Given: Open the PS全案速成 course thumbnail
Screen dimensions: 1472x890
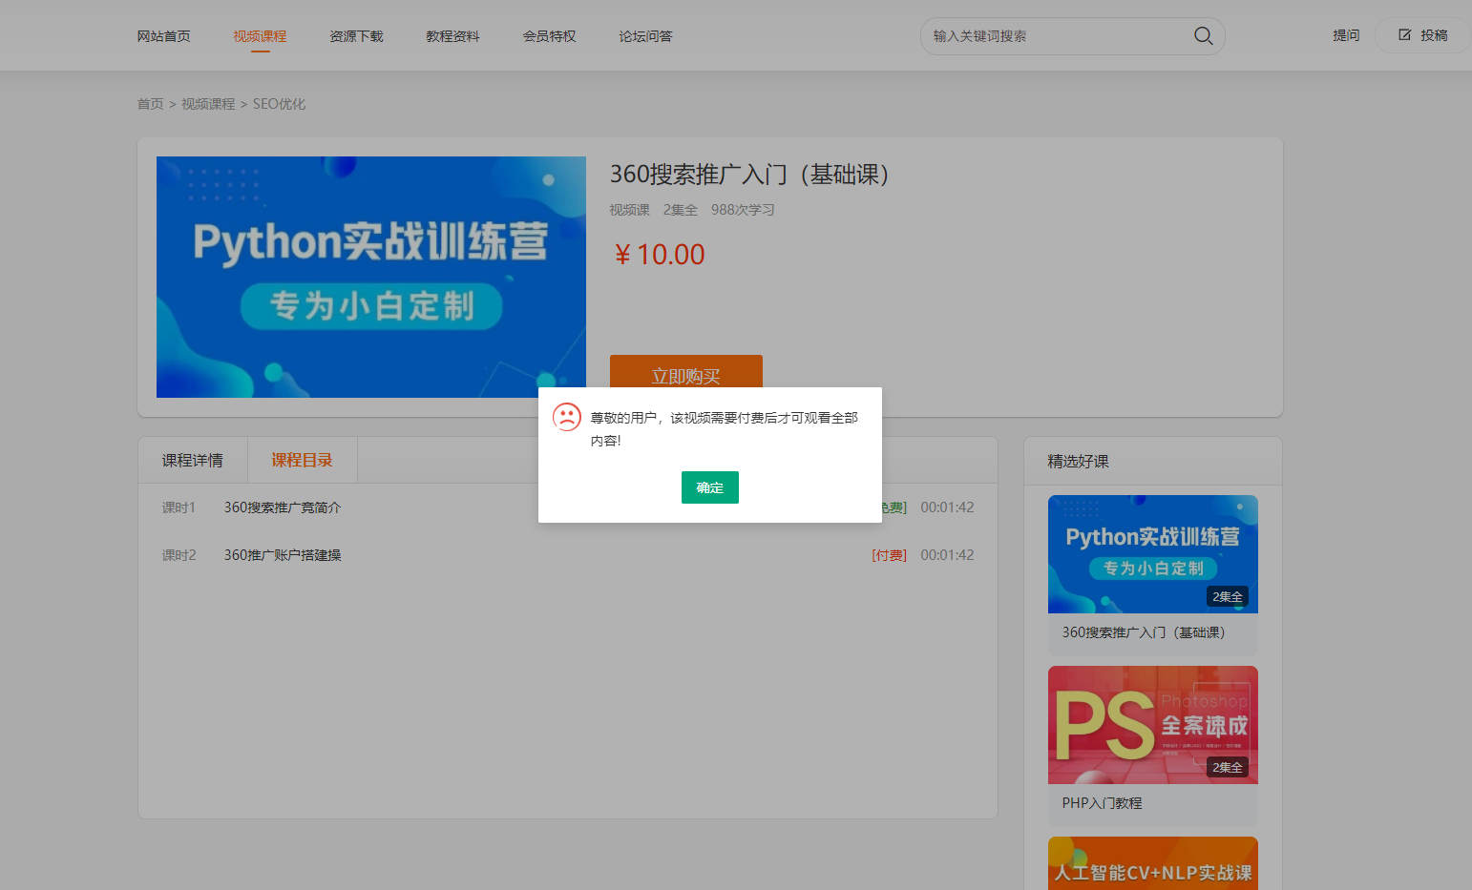Looking at the screenshot, I should (x=1152, y=725).
